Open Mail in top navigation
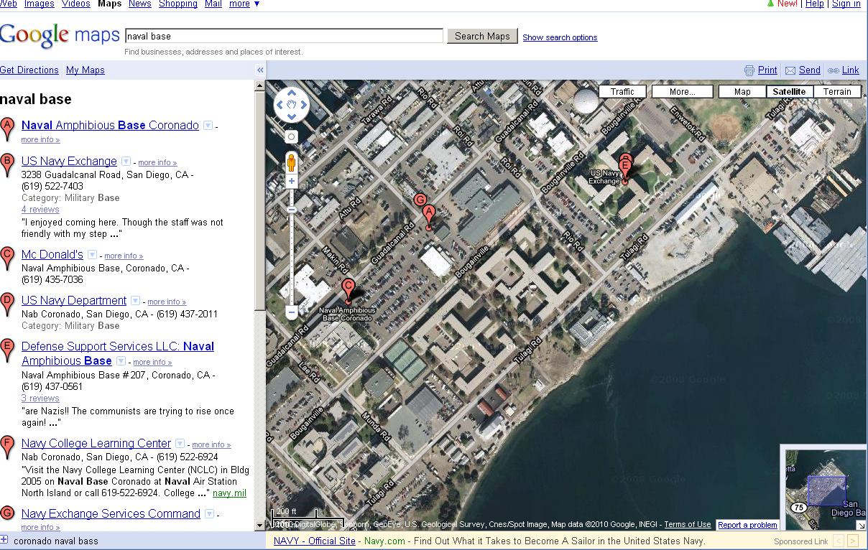The height and width of the screenshot is (550, 868). pos(213,4)
